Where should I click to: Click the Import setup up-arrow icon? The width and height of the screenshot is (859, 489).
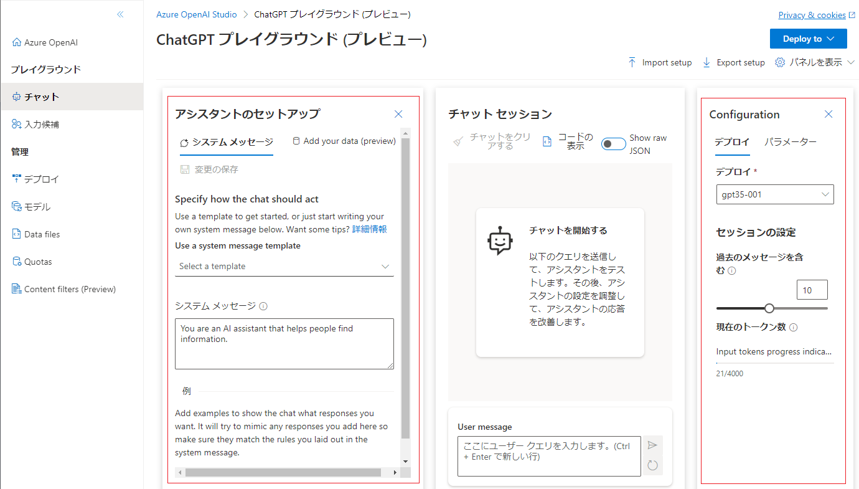pos(632,62)
